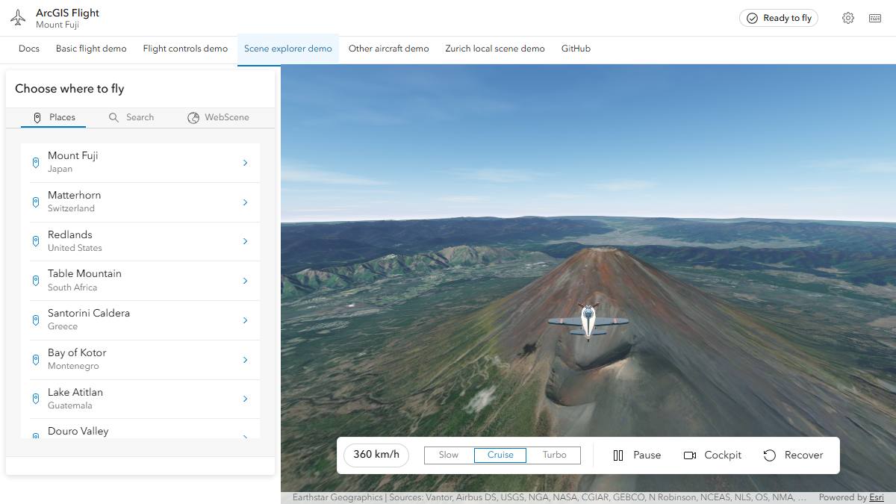This screenshot has height=504, width=896.
Task: Switch to the Places tab
Action: point(54,117)
